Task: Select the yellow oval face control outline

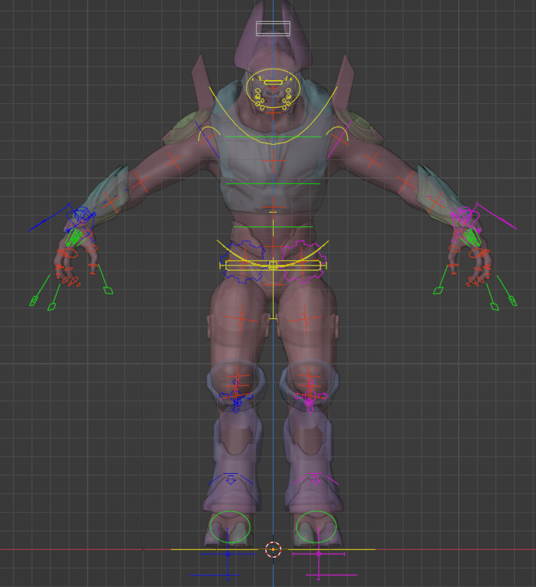Action: click(x=273, y=88)
